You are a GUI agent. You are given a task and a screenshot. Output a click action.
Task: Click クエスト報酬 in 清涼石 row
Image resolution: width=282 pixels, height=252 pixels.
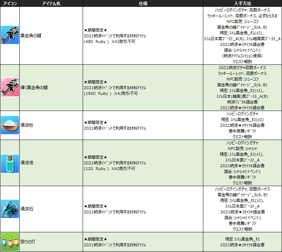pos(242,229)
